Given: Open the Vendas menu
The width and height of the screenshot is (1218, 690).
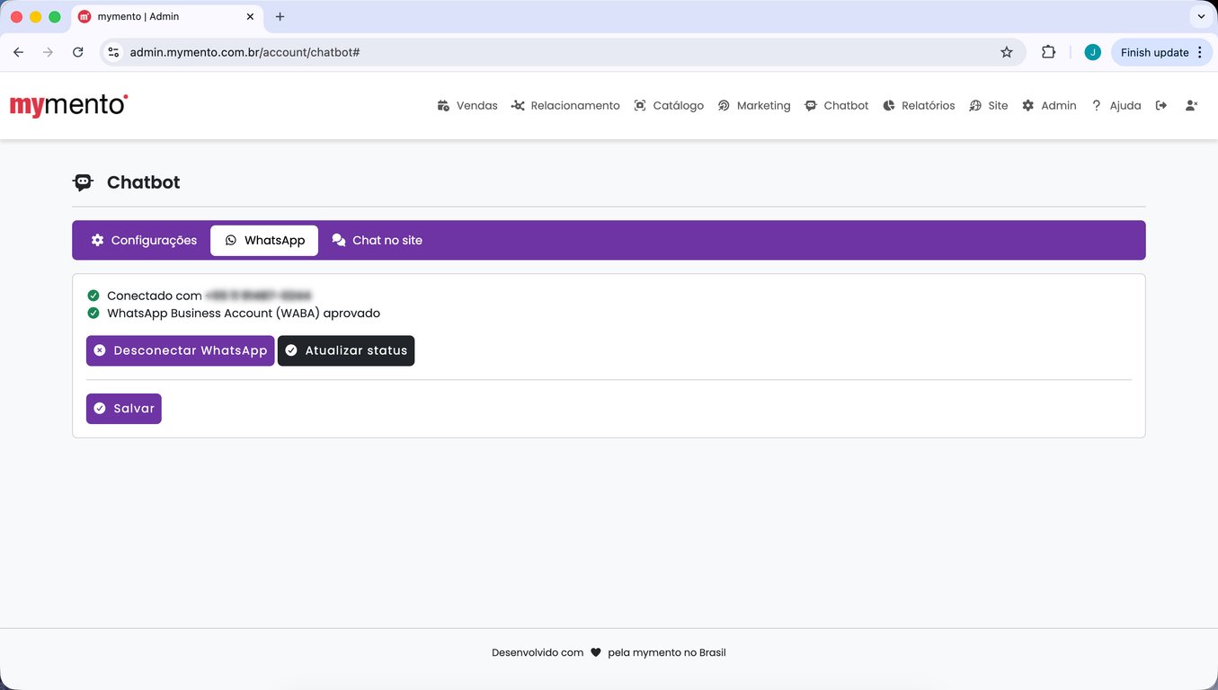Looking at the screenshot, I should [x=467, y=106].
